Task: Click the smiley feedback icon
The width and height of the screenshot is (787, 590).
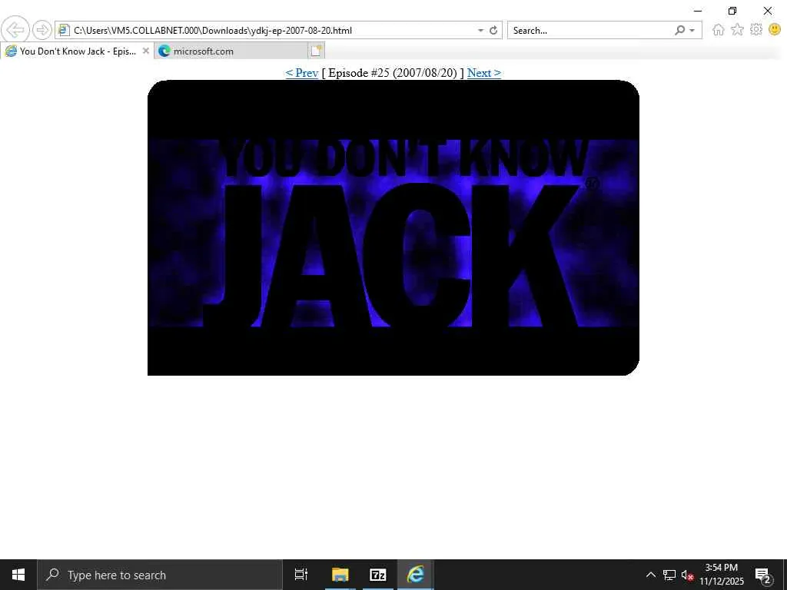Action: (775, 30)
